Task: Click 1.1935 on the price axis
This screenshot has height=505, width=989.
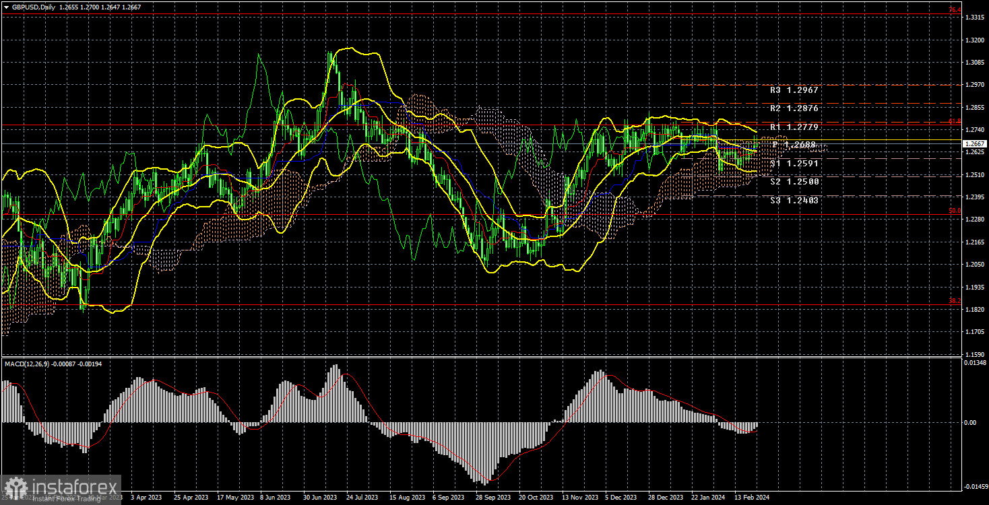Action: pos(975,287)
